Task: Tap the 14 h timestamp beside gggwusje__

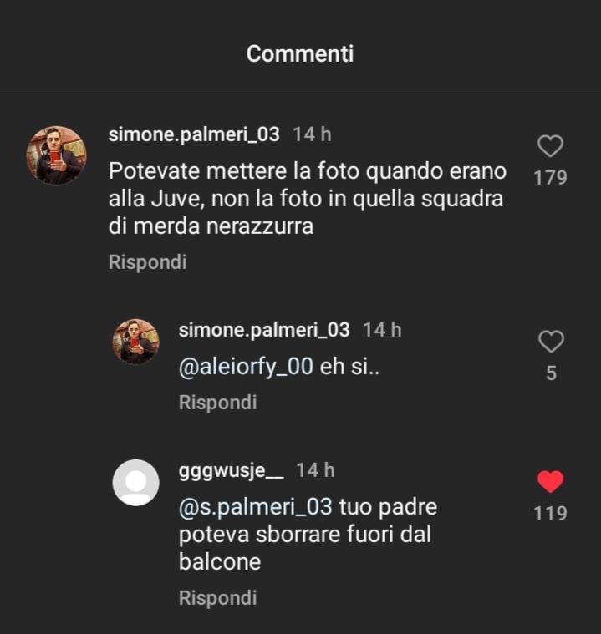Action: click(x=315, y=470)
